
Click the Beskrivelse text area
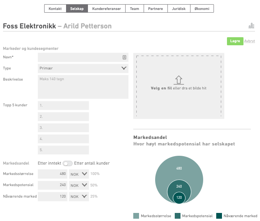83,87
